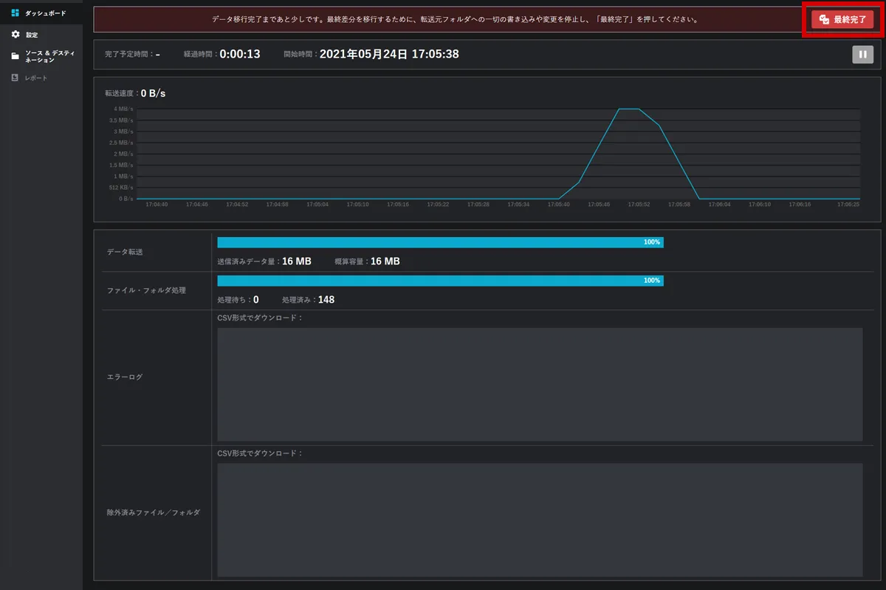
Task: Open the ダッシュボード menu item
Action: click(45, 13)
